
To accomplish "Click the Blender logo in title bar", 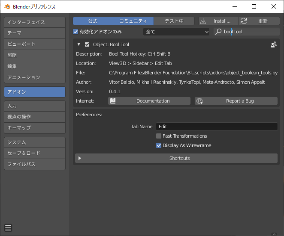I will click(7, 7).
